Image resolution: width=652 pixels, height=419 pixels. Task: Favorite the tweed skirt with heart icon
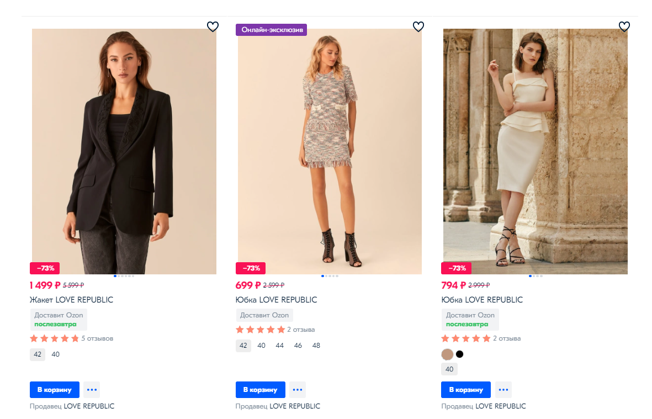click(x=418, y=26)
